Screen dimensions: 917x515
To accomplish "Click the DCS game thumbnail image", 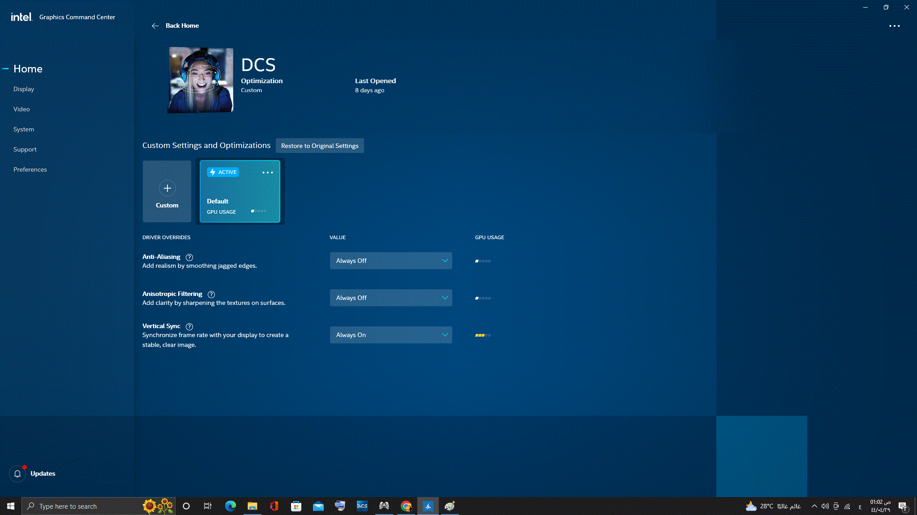I will [x=201, y=80].
